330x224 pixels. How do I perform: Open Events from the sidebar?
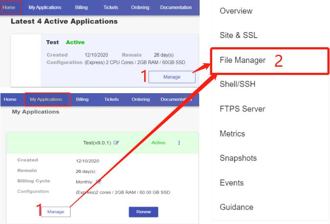pyautogui.click(x=231, y=182)
